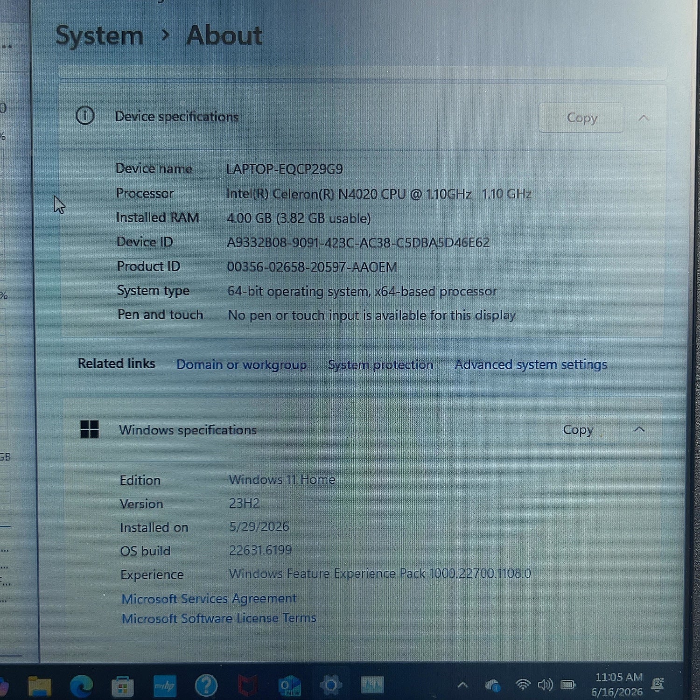Select the Device ID value A9332B08-9091

(358, 243)
